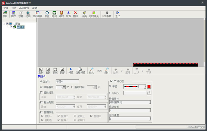The width and height of the screenshot is (207, 131).
Task: Click the black border strip in preview
Action: tap(166, 65)
